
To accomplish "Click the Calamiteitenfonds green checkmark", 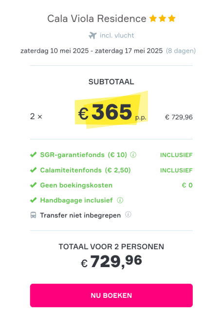I will [33, 170].
